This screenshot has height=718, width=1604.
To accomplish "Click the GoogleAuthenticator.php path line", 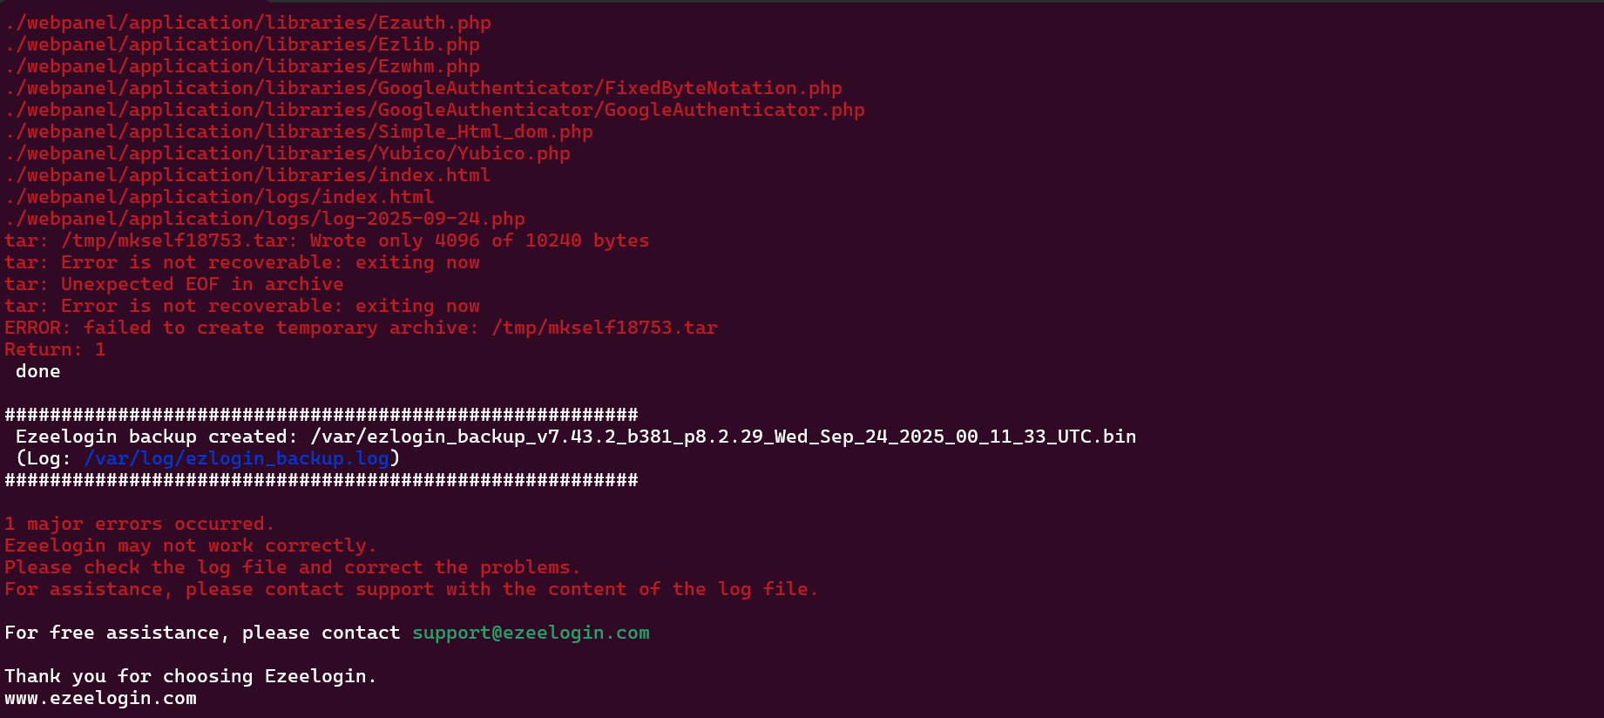I will (x=435, y=110).
